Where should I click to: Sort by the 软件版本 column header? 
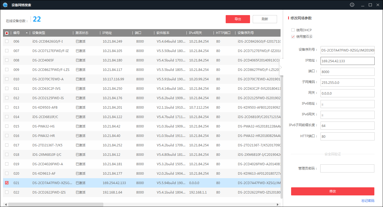coord(163,33)
